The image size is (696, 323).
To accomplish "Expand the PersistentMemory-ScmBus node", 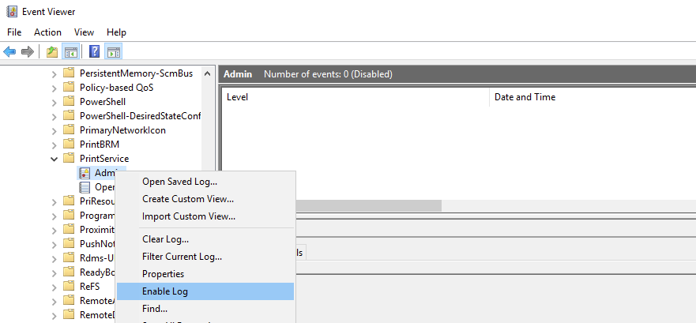I will point(54,73).
